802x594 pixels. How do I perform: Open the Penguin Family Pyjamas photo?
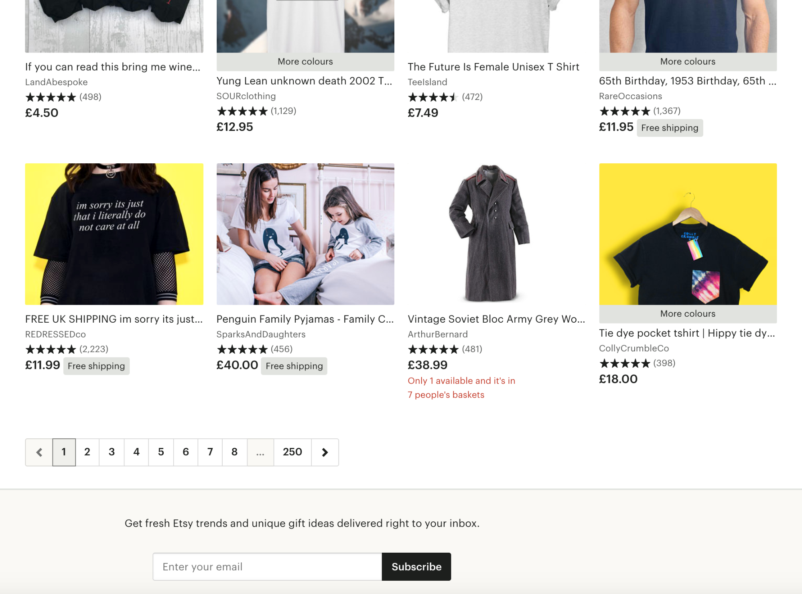(x=305, y=234)
